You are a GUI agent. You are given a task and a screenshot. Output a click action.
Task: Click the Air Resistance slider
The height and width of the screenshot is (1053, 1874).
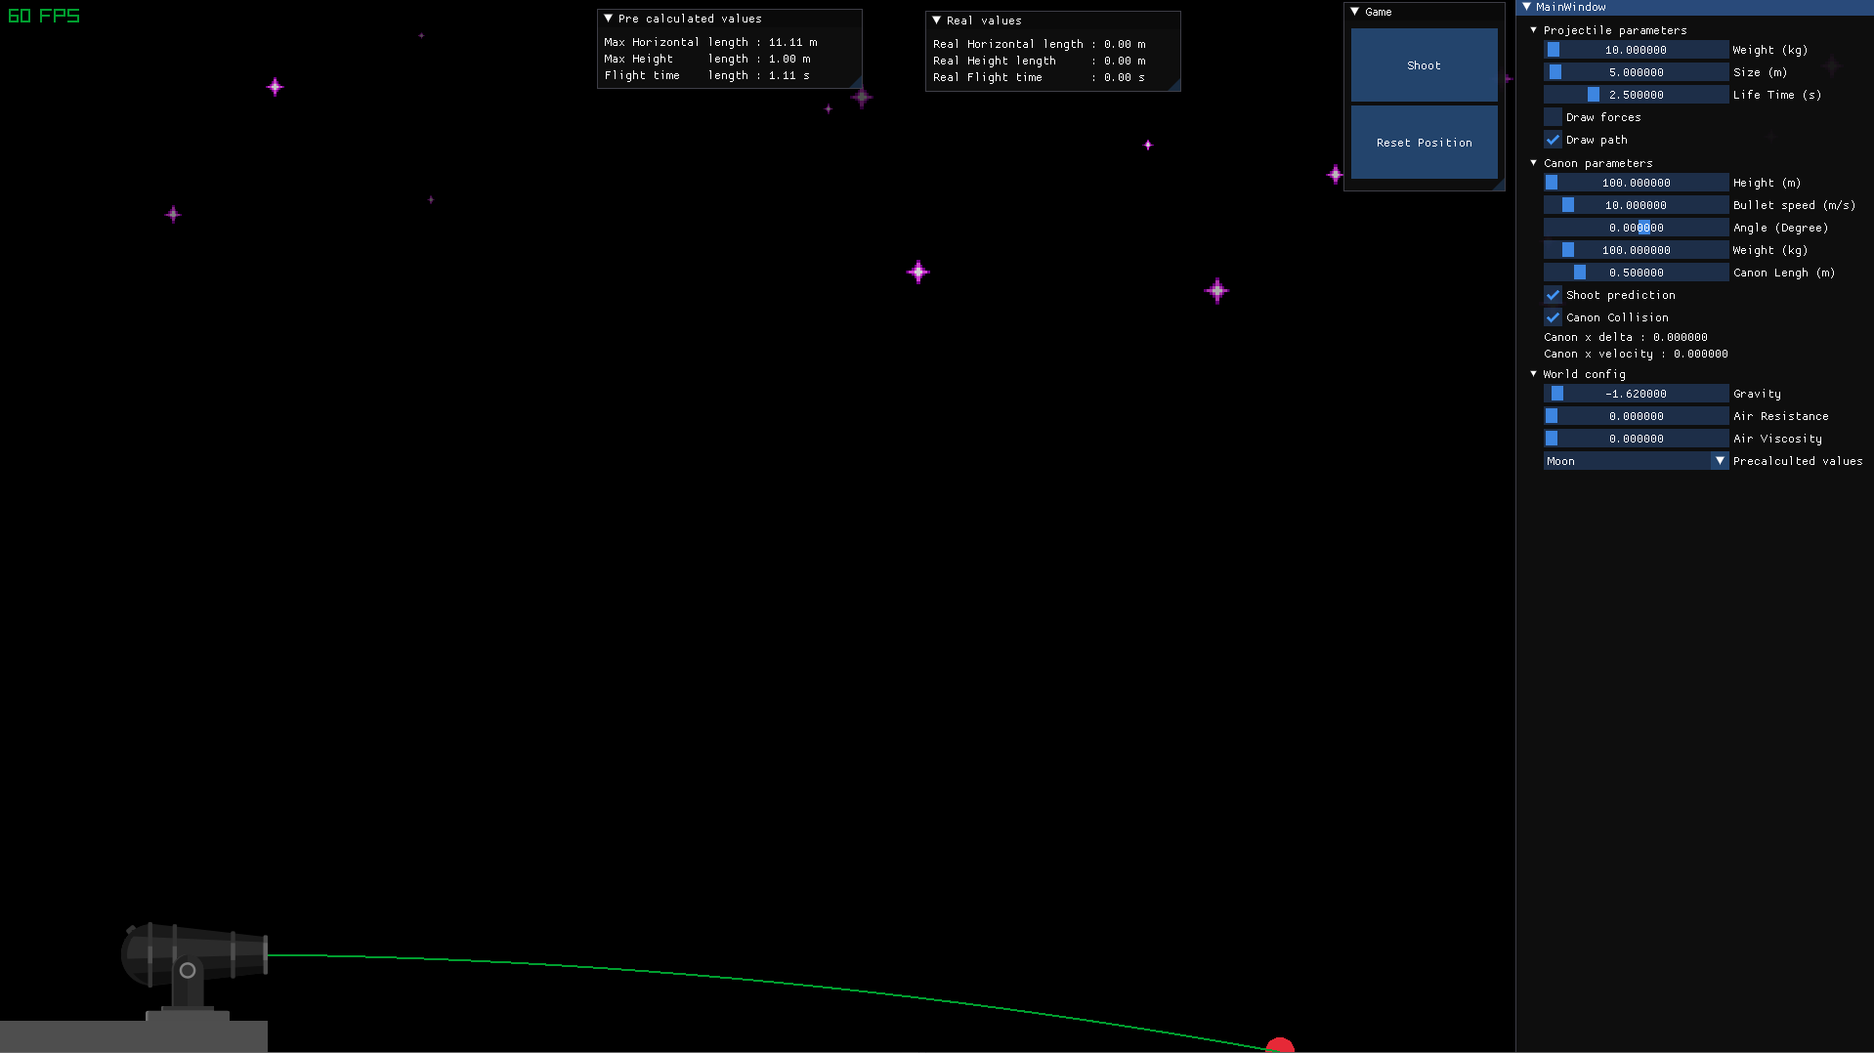pyautogui.click(x=1637, y=416)
